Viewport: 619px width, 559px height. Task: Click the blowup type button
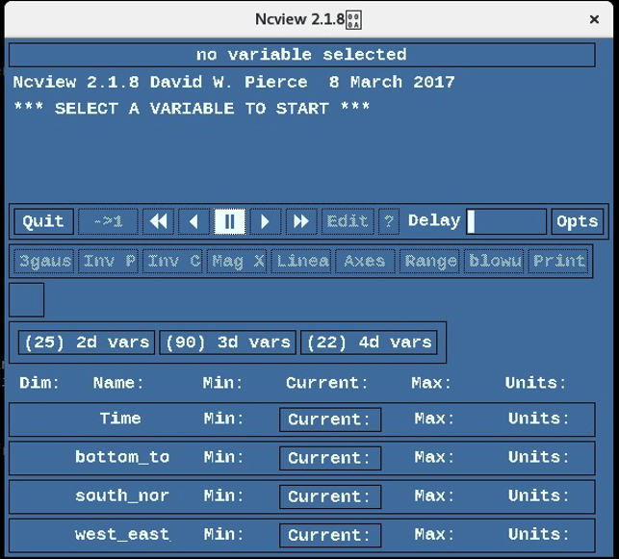pyautogui.click(x=494, y=261)
